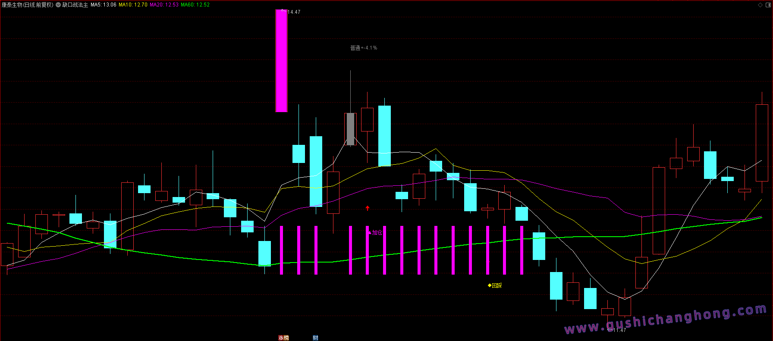Click the MA60: 12.52 label
The image size is (773, 341).
[x=195, y=5]
